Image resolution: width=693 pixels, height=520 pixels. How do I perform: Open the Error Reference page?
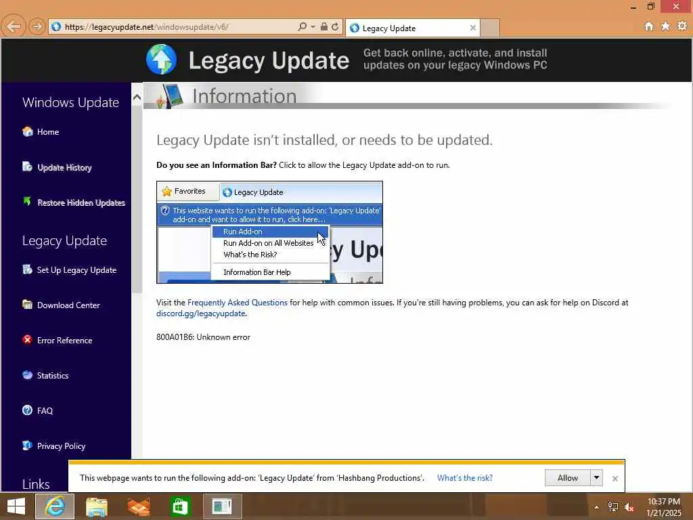tap(64, 341)
